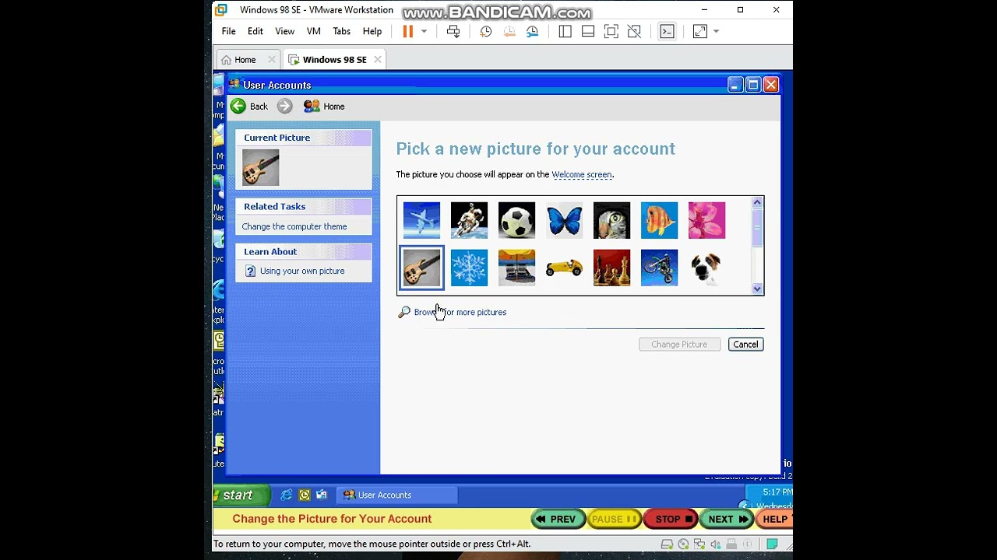This screenshot has width=997, height=560.
Task: Select the dirt bike picture
Action: tap(659, 268)
